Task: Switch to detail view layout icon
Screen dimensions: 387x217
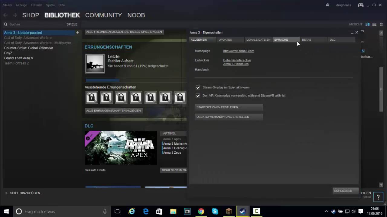Action: 368,24
